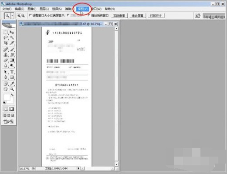Switch to Standard mode editing
Screen dimensions: 227x174
(x=6, y=109)
